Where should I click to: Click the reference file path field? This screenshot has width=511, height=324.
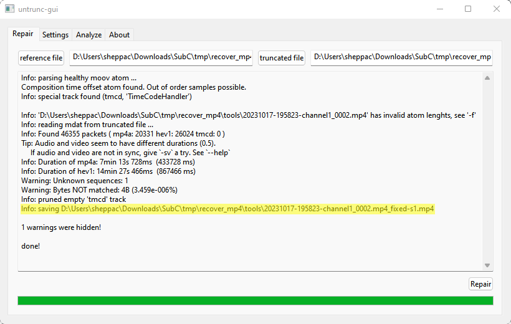point(161,57)
